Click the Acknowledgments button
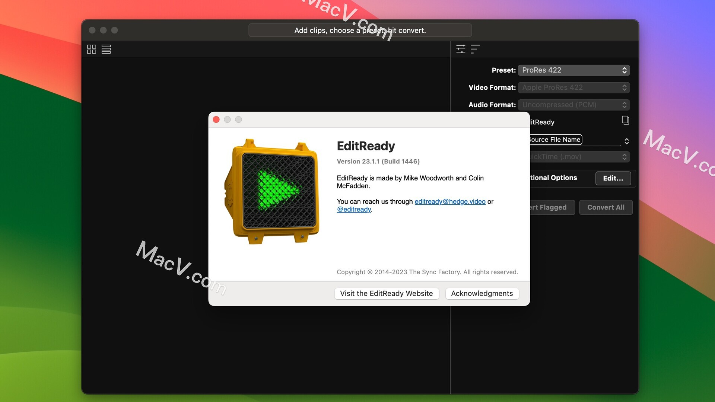 coord(482,294)
